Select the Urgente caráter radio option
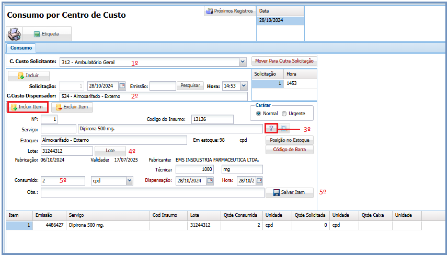This screenshot has width=448, height=259. (x=284, y=113)
